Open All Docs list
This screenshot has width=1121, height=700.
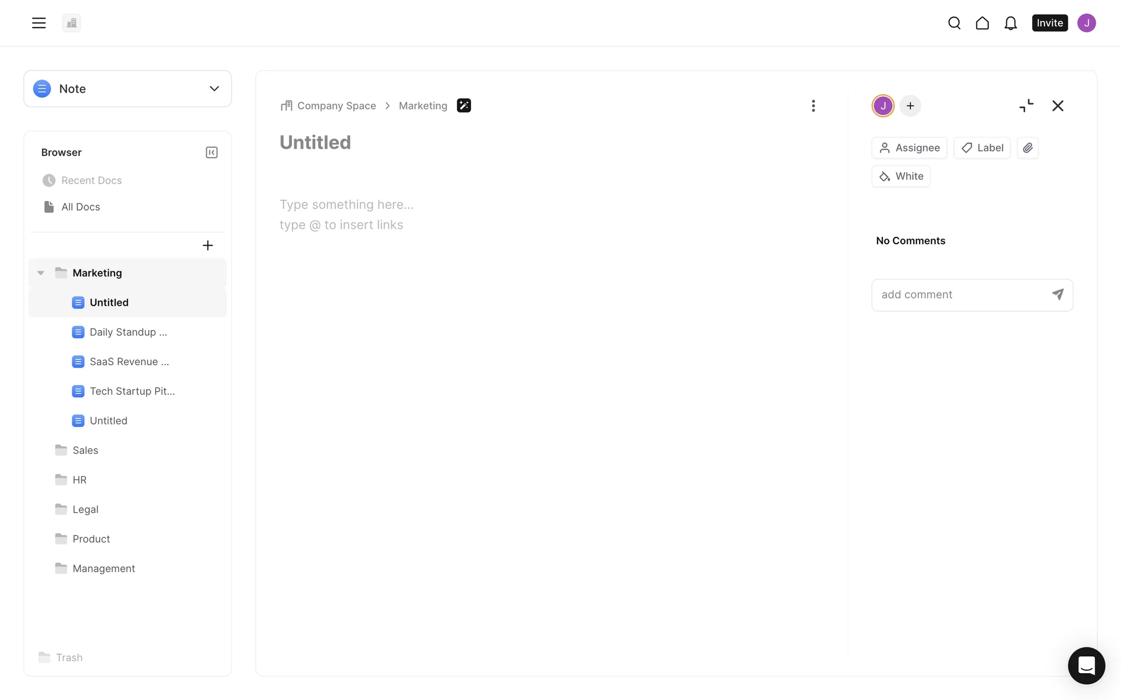point(81,207)
